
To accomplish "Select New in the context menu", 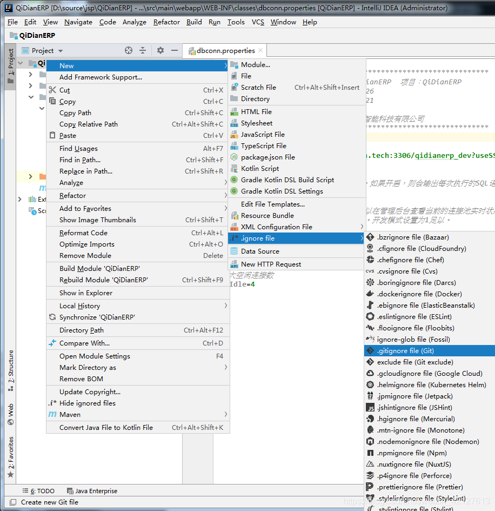I will tap(137, 65).
